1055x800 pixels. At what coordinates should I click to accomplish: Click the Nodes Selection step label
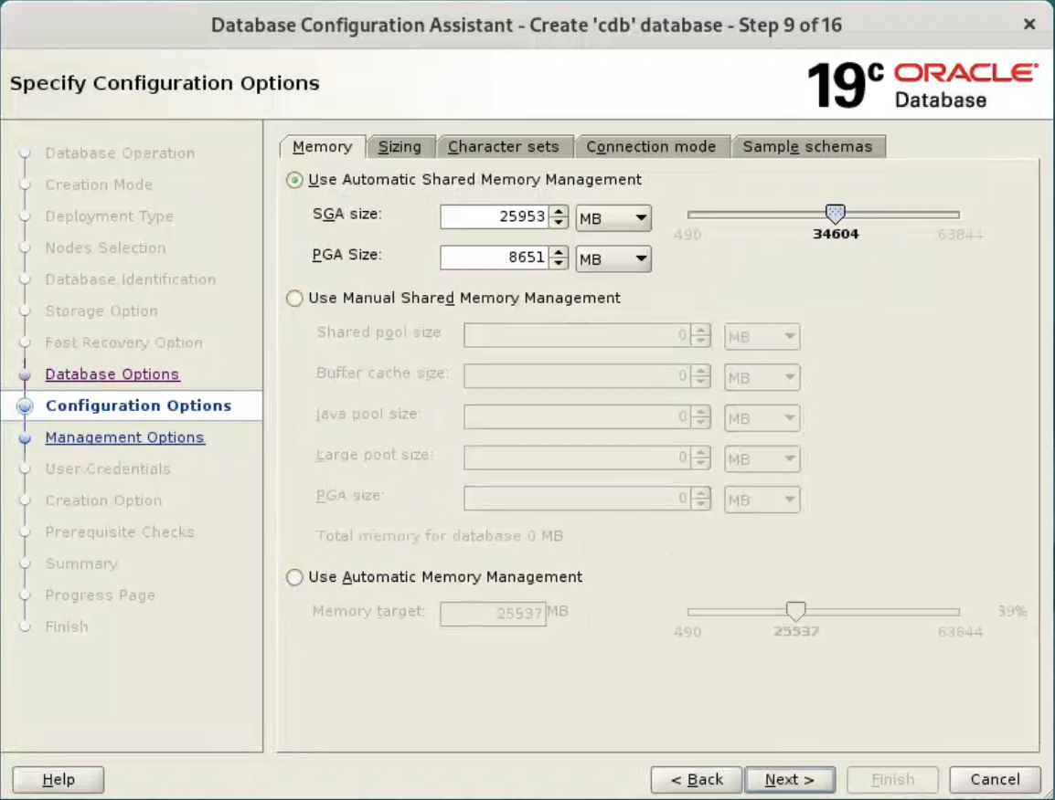(106, 248)
